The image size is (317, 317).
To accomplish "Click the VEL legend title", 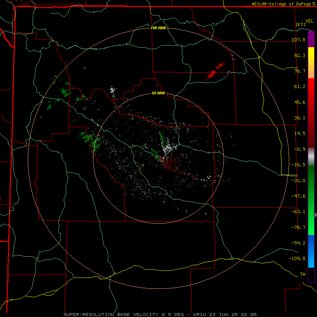I will point(309,21).
